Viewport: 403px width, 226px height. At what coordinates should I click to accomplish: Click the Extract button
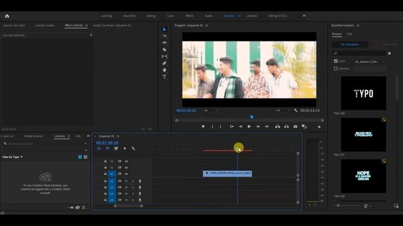pyautogui.click(x=287, y=127)
